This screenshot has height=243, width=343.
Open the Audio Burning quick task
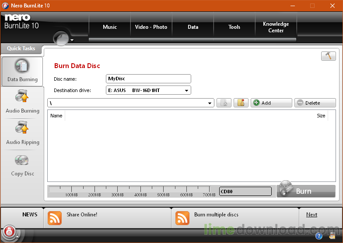(22, 102)
